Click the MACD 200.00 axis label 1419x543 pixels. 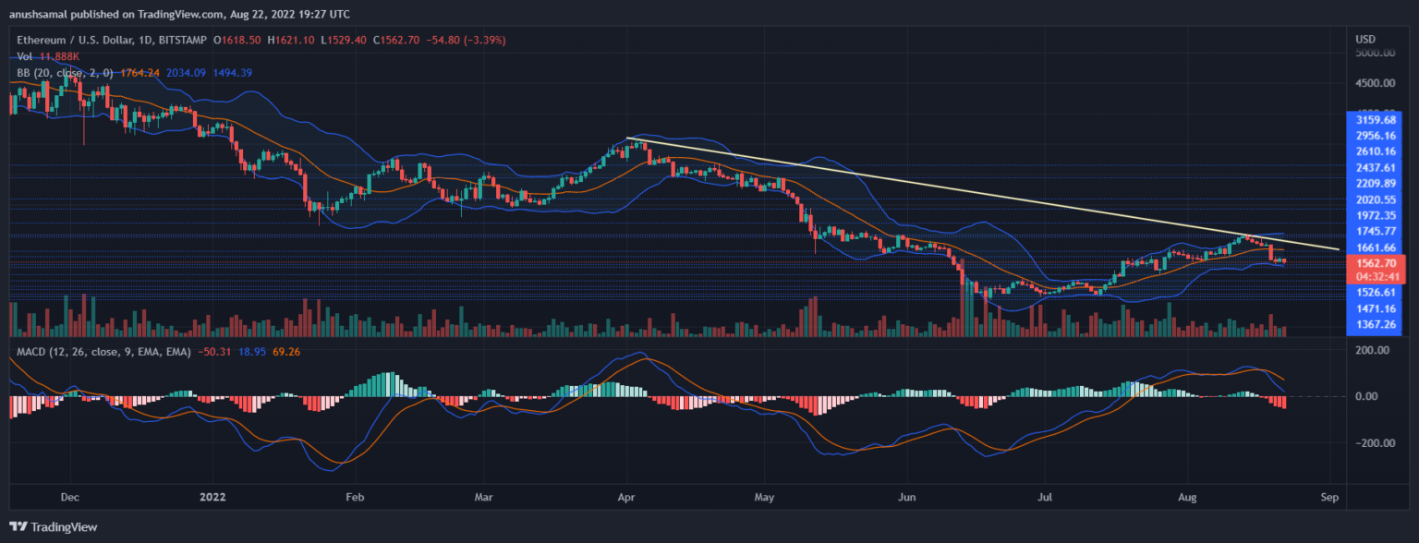[1373, 350]
